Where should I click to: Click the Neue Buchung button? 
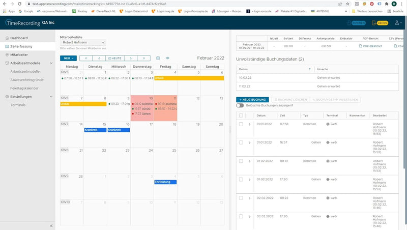(253, 99)
